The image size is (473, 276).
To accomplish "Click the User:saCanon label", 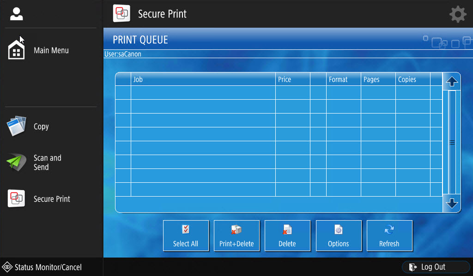I will [123, 54].
